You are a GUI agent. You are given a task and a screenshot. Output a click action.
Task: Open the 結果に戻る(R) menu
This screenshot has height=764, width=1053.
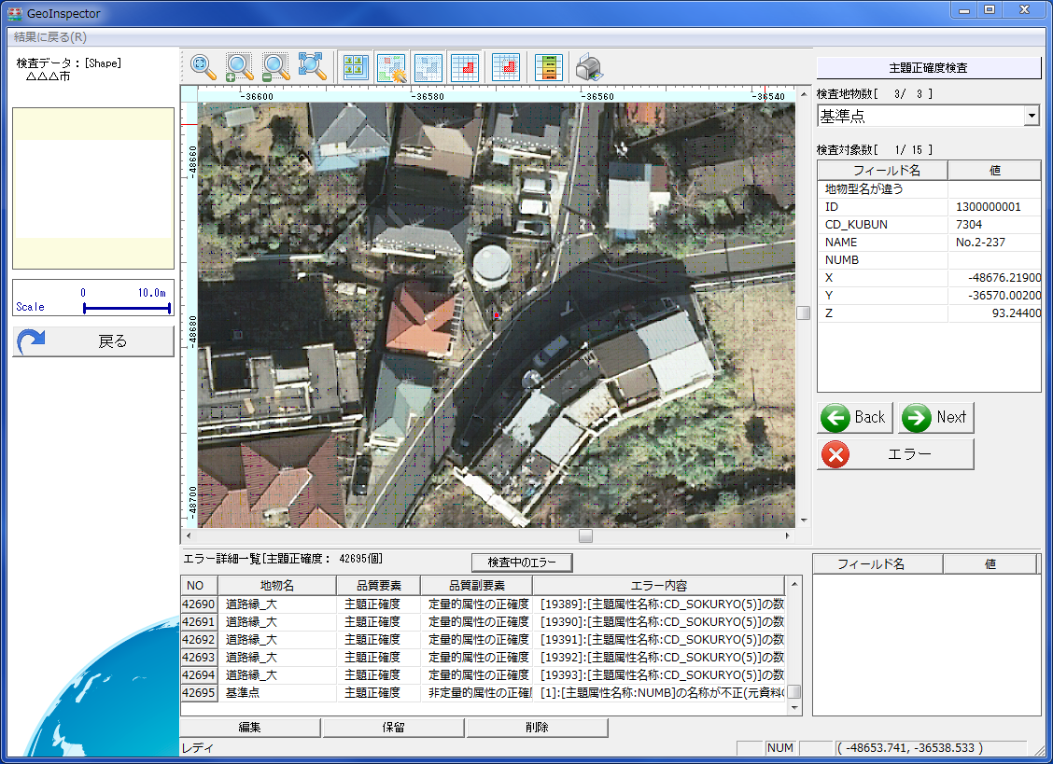pyautogui.click(x=50, y=37)
